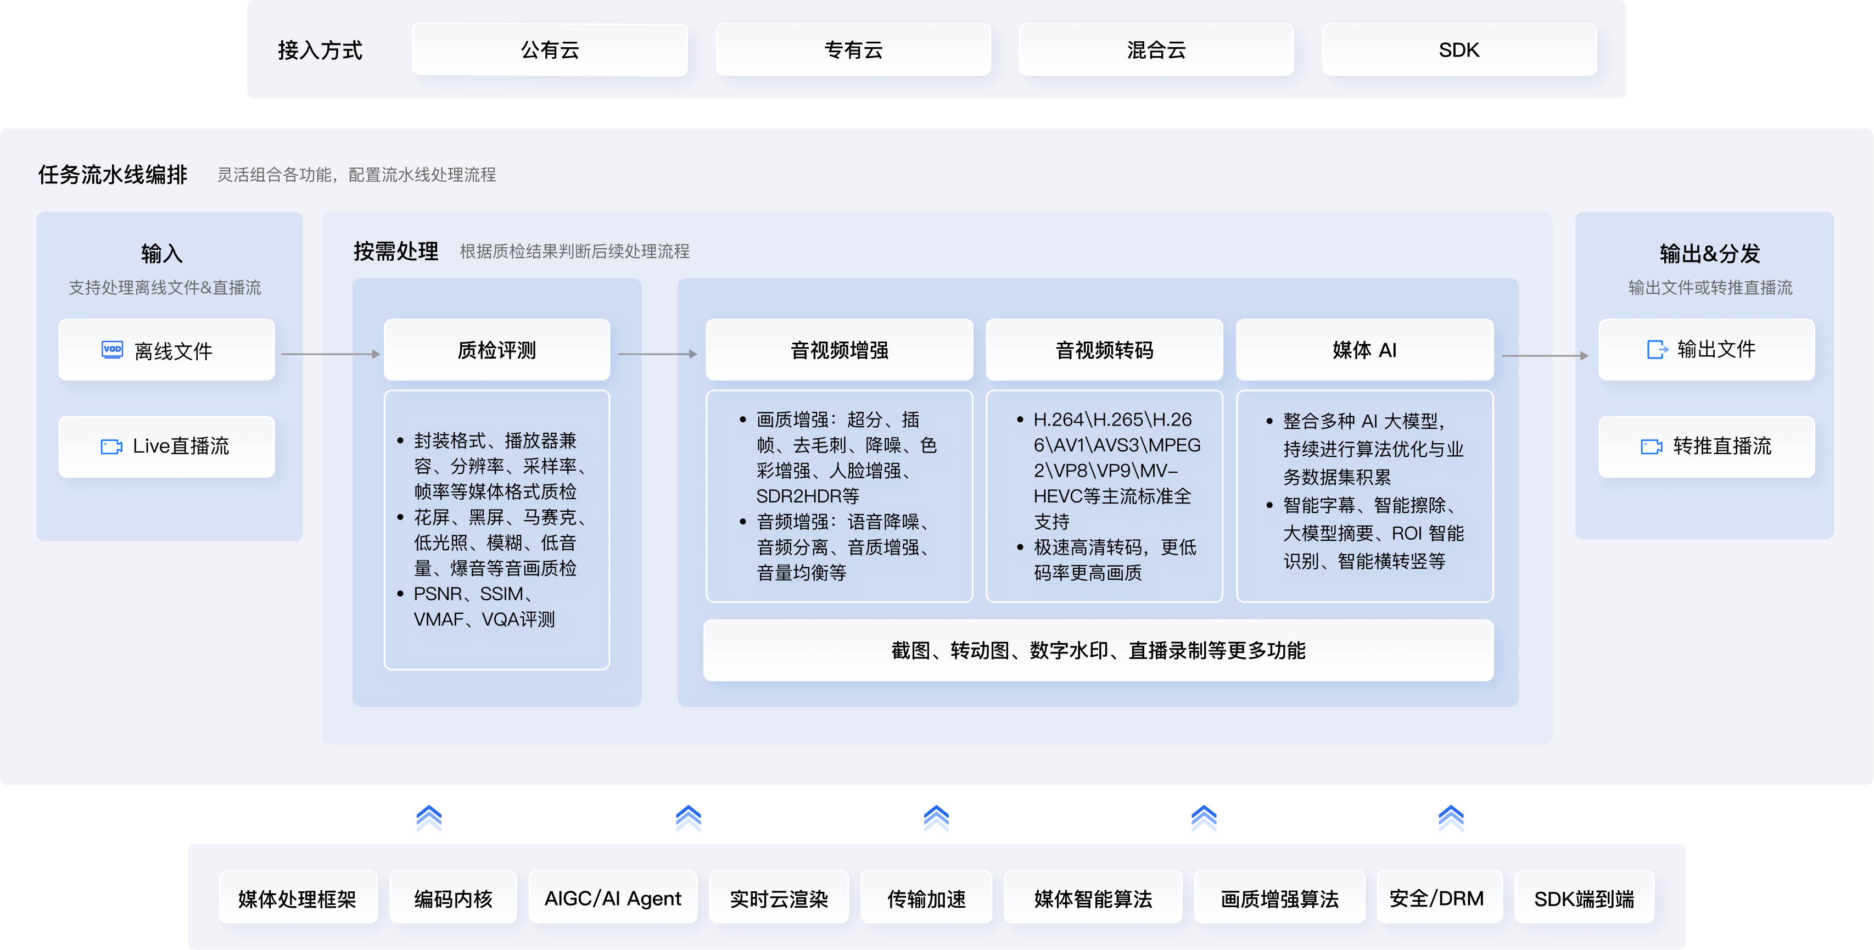Click the up chevron above 传输加速
The width and height of the screenshot is (1874, 950).
point(936,819)
